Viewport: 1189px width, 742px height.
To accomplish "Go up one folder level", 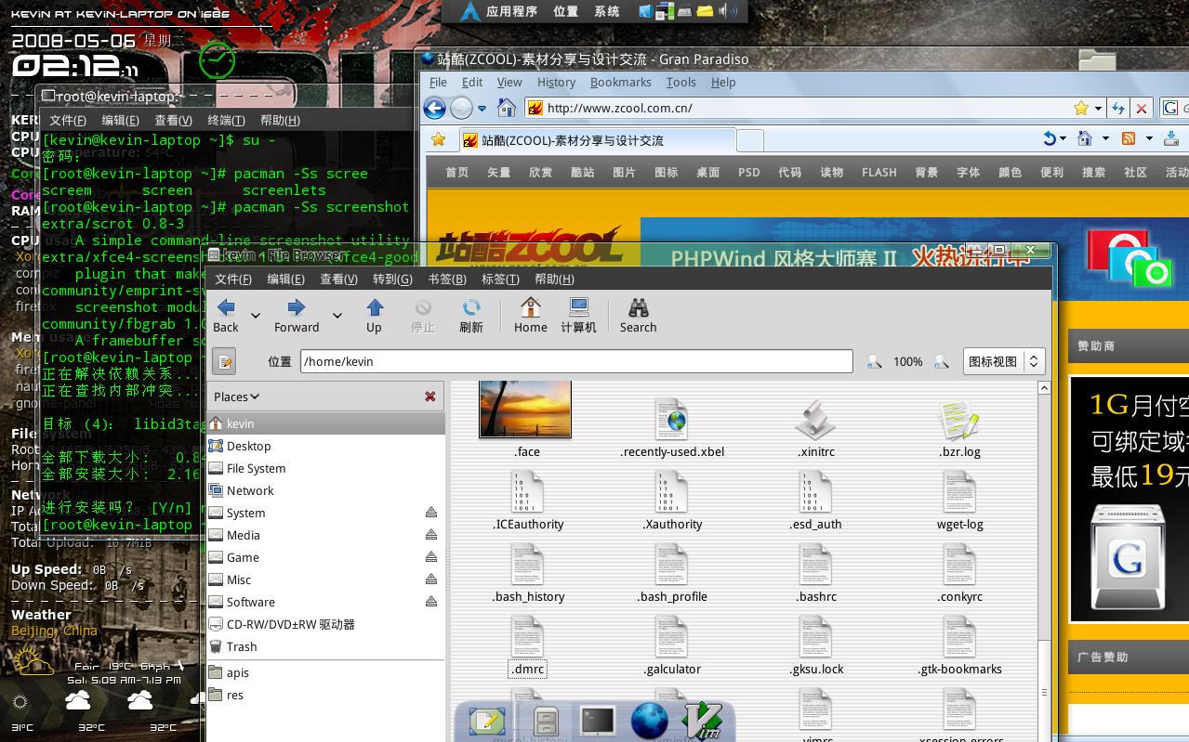I will (374, 316).
